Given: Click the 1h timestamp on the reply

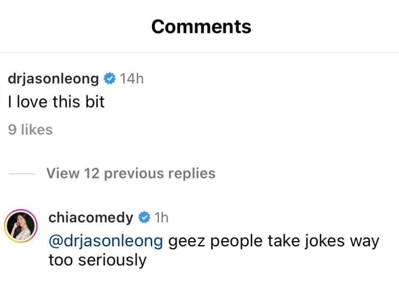Looking at the screenshot, I should (161, 218).
